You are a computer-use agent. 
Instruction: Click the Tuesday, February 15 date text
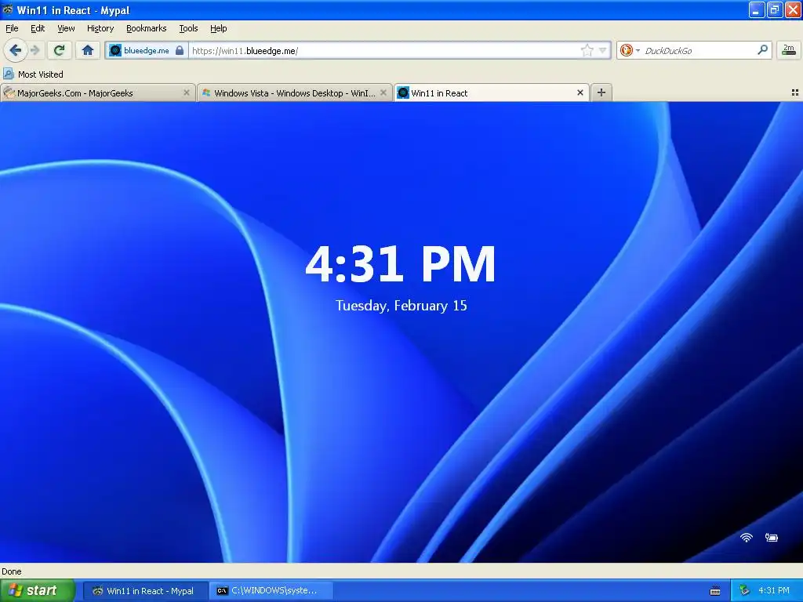[x=401, y=306]
